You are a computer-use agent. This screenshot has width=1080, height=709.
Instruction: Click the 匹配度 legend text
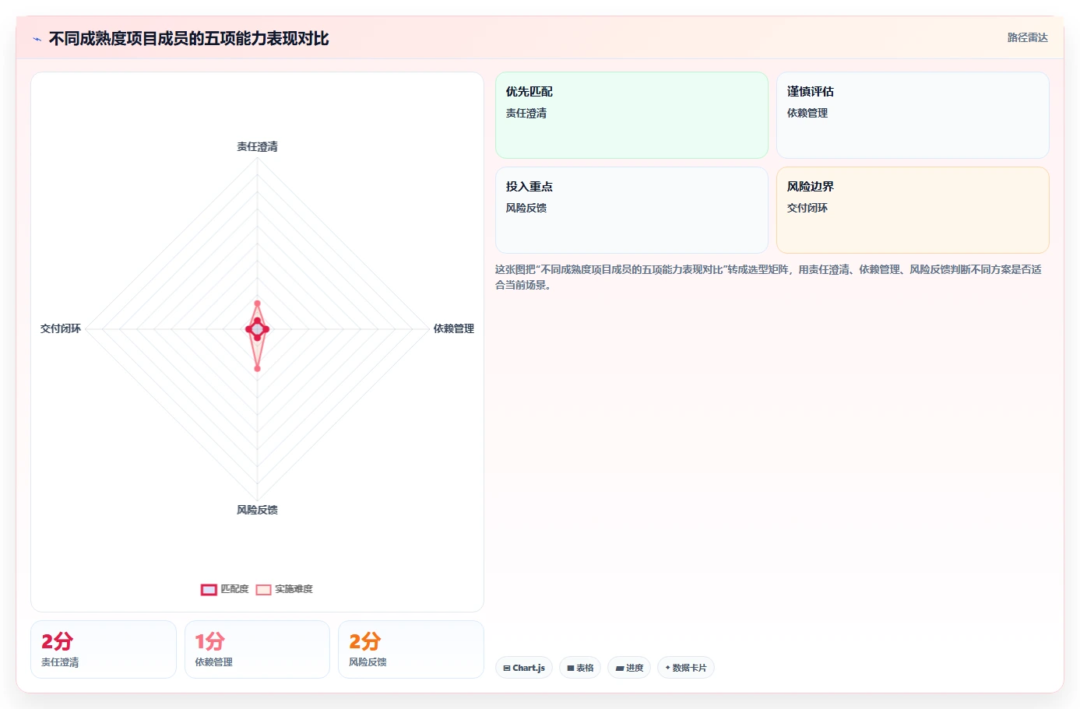[234, 589]
